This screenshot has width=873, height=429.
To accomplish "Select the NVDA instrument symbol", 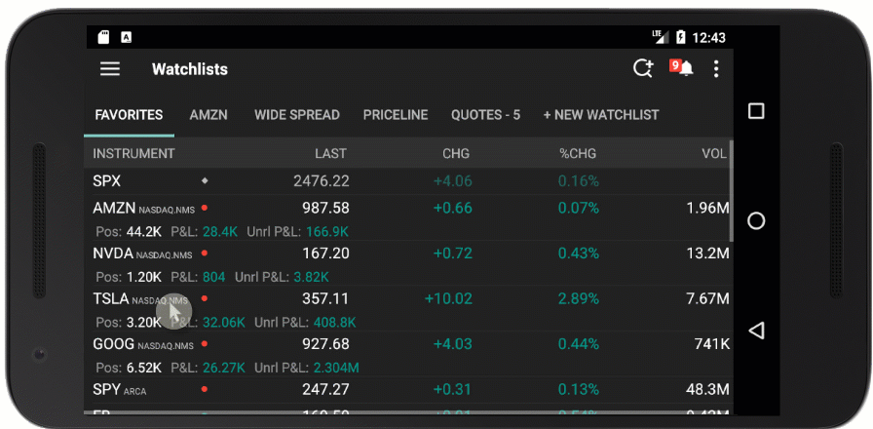I will pos(113,253).
